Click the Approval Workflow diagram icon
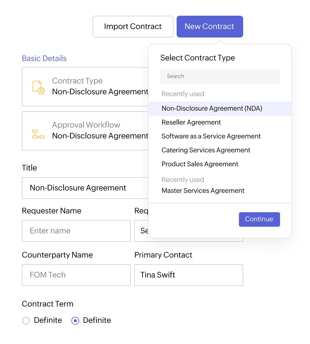This screenshot has width=310, height=344. (x=38, y=134)
